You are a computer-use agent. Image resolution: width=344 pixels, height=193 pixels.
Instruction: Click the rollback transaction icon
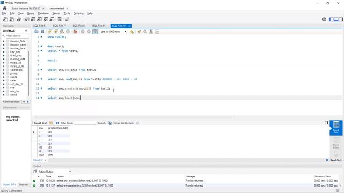[x=89, y=32]
